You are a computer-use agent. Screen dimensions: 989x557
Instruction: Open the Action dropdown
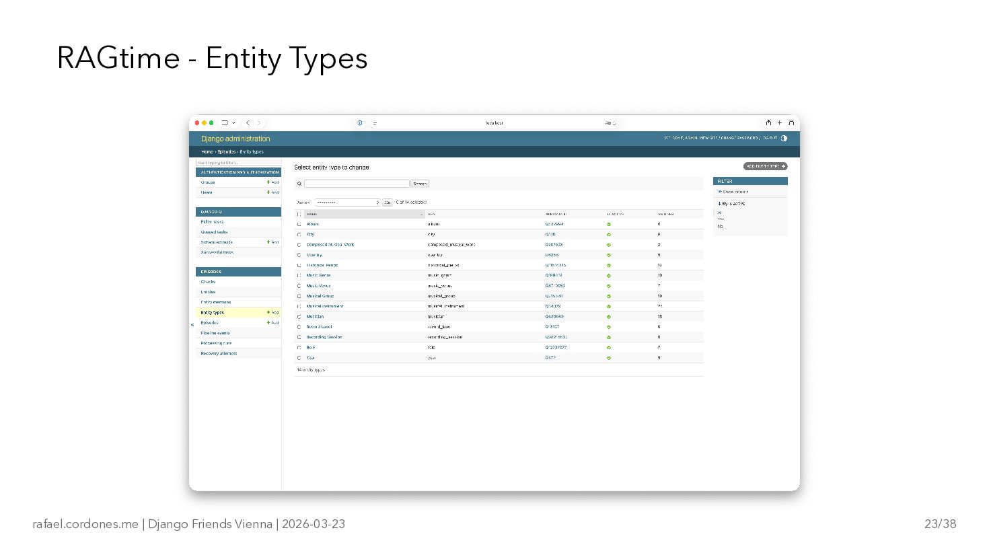[x=347, y=202]
